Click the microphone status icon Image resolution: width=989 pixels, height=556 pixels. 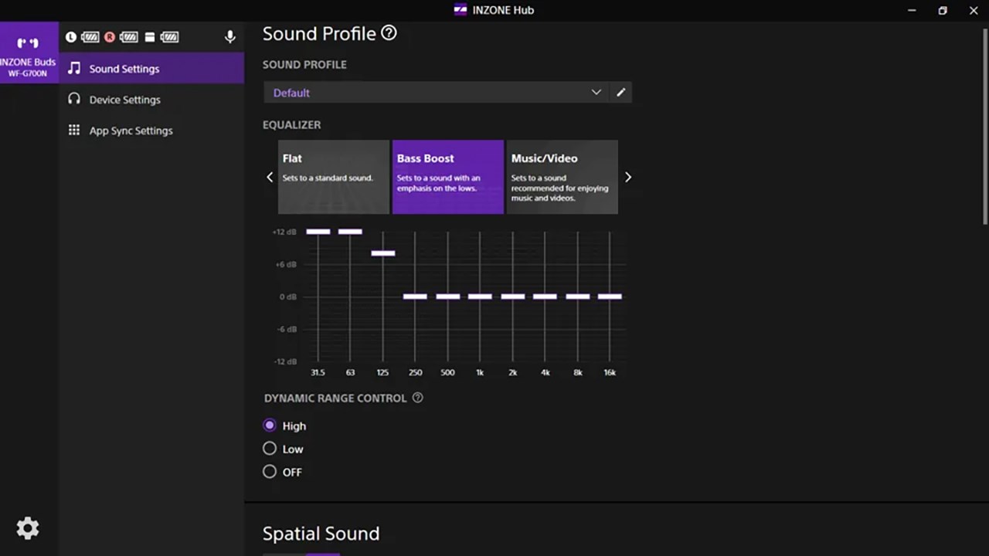(x=229, y=37)
